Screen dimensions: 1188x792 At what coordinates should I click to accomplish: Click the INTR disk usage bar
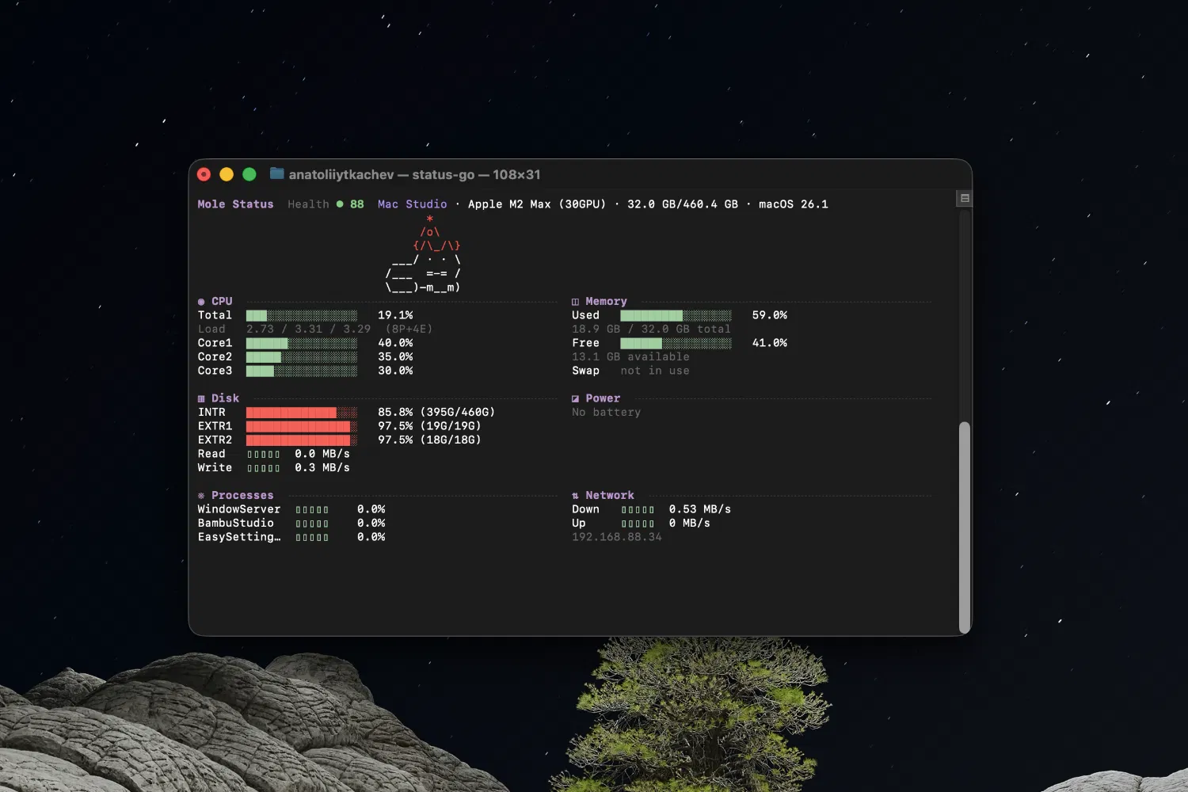pos(302,413)
